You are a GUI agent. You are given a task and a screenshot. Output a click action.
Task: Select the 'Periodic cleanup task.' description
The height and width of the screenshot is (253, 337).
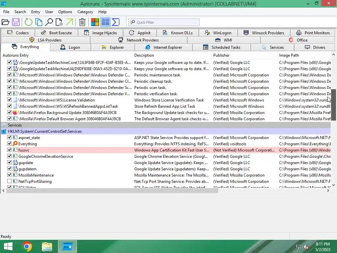pyautogui.click(x=153, y=81)
